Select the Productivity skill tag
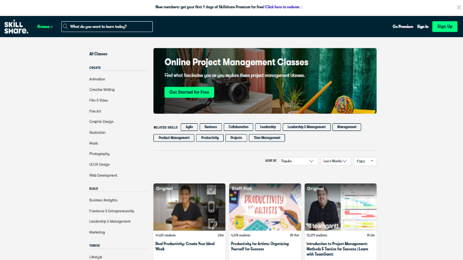 point(210,138)
